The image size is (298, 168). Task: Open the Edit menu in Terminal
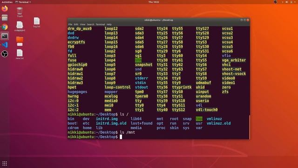[76, 24]
